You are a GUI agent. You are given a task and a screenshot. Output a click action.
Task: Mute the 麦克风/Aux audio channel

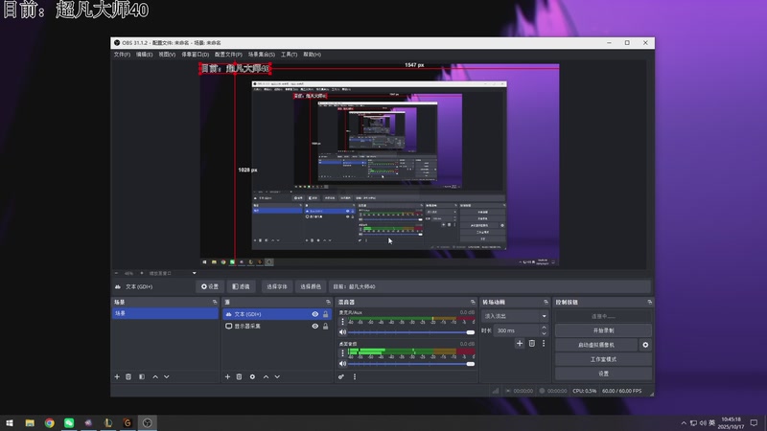(342, 332)
